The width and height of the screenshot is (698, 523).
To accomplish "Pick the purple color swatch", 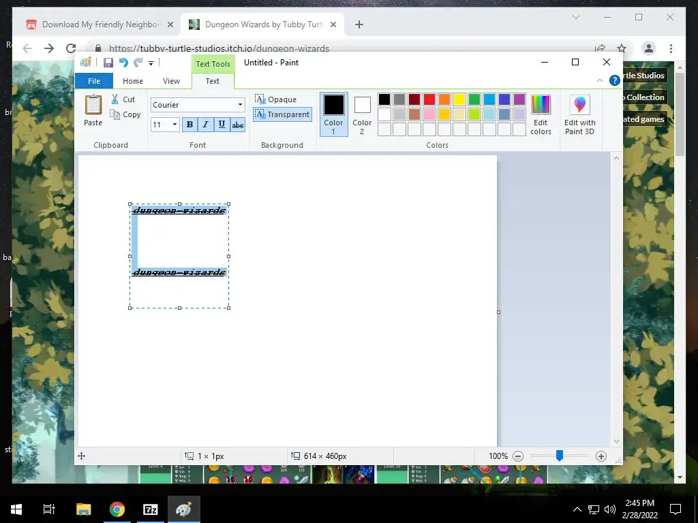I will (519, 99).
